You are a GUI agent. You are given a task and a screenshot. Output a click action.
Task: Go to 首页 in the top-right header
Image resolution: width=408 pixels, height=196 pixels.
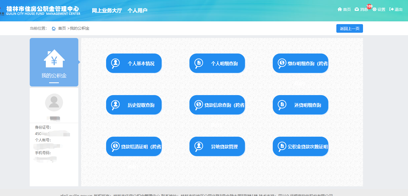344,9
